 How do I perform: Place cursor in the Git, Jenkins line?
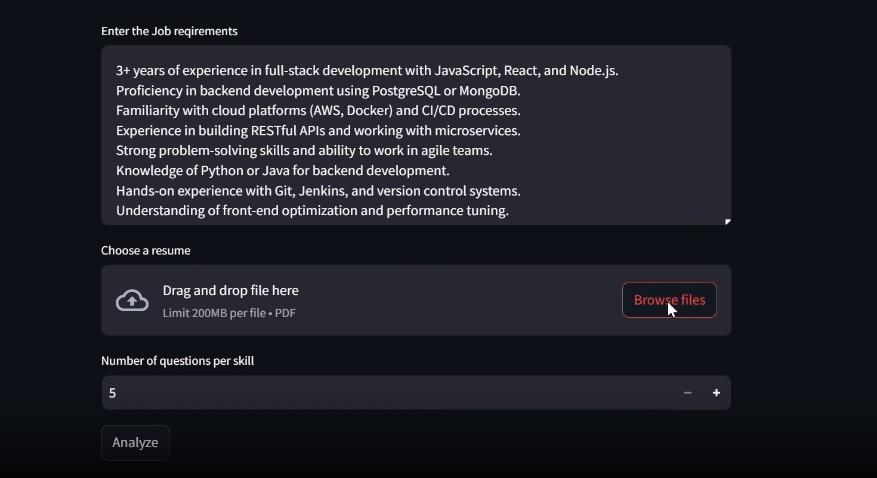[319, 191]
